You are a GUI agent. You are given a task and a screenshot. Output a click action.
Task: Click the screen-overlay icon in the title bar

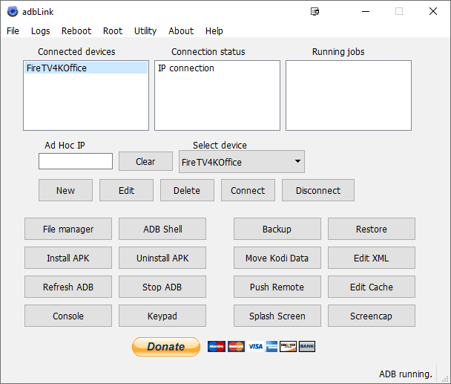point(315,11)
